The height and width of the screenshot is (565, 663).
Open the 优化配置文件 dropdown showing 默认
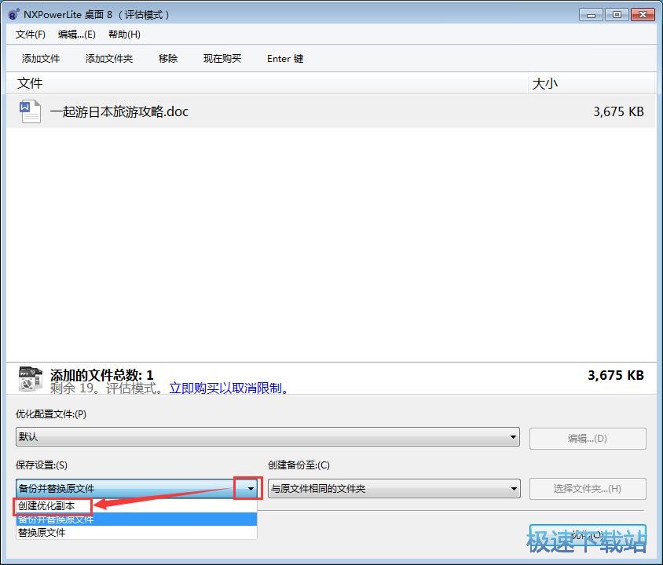[x=268, y=436]
